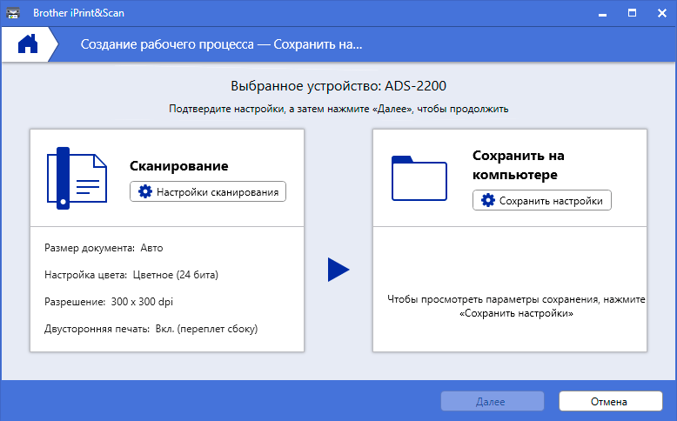Open «Сохранить настройки» save settings

click(x=542, y=201)
